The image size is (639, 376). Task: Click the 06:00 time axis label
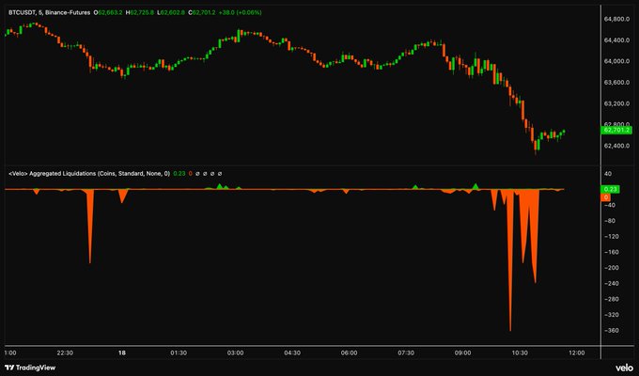tap(350, 353)
